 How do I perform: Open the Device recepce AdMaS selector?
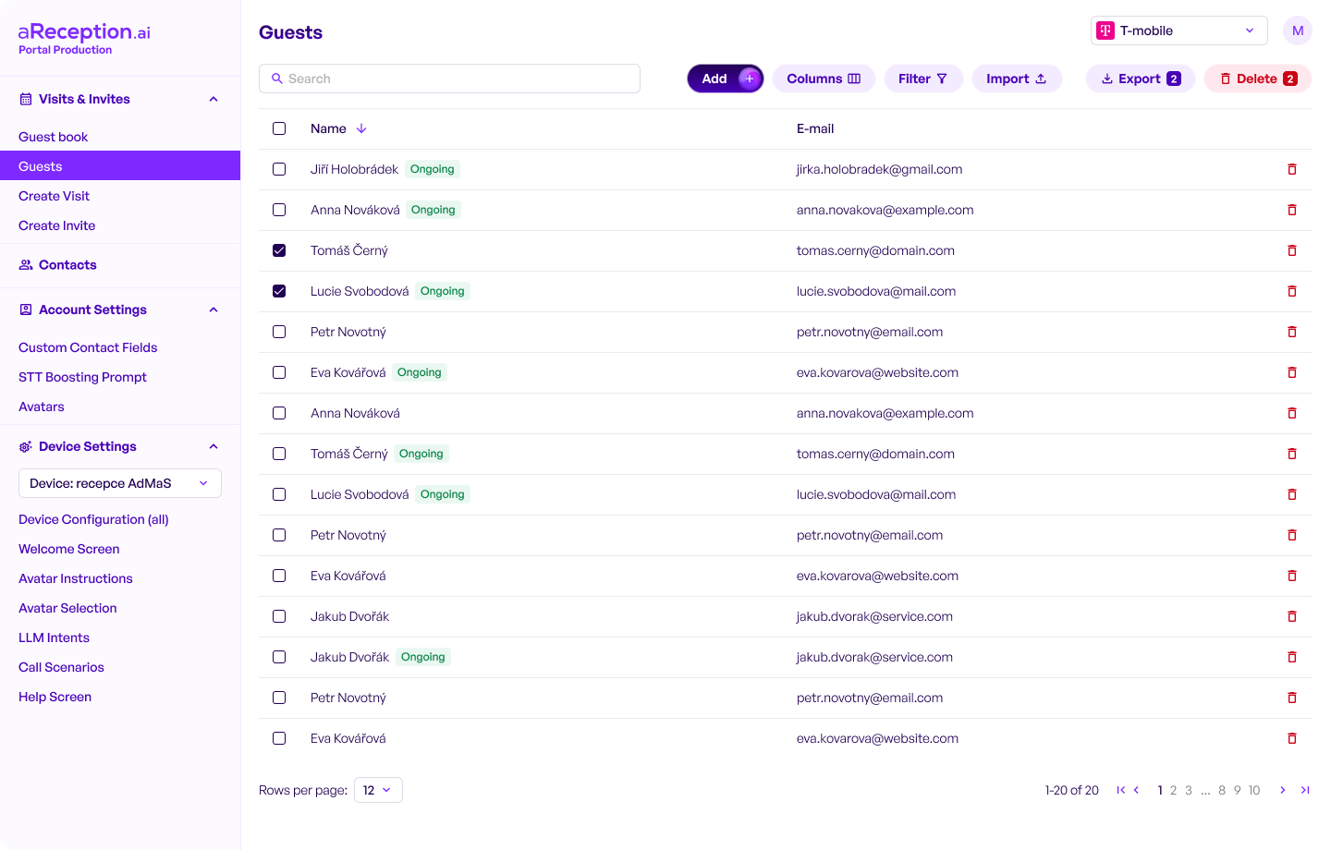(120, 483)
